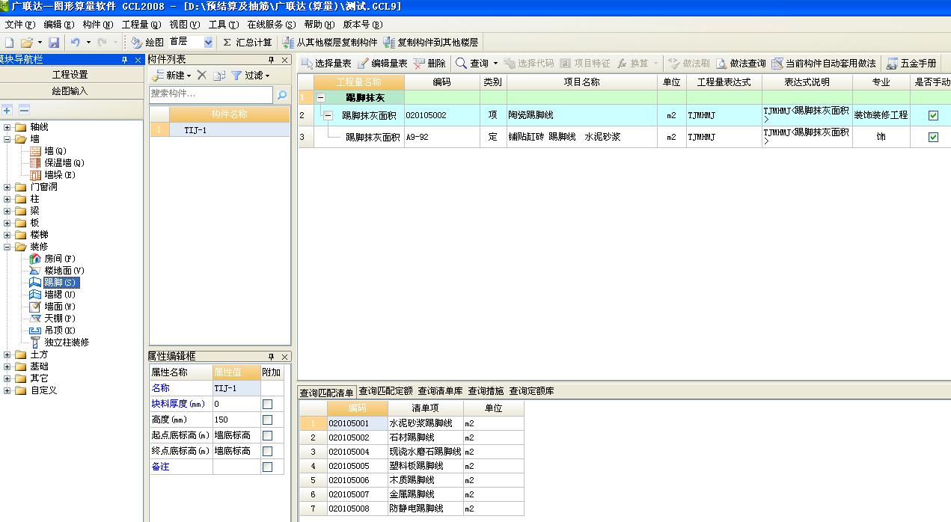The height and width of the screenshot is (522, 951).
Task: Delete the row using 删除 button
Action: [x=429, y=64]
